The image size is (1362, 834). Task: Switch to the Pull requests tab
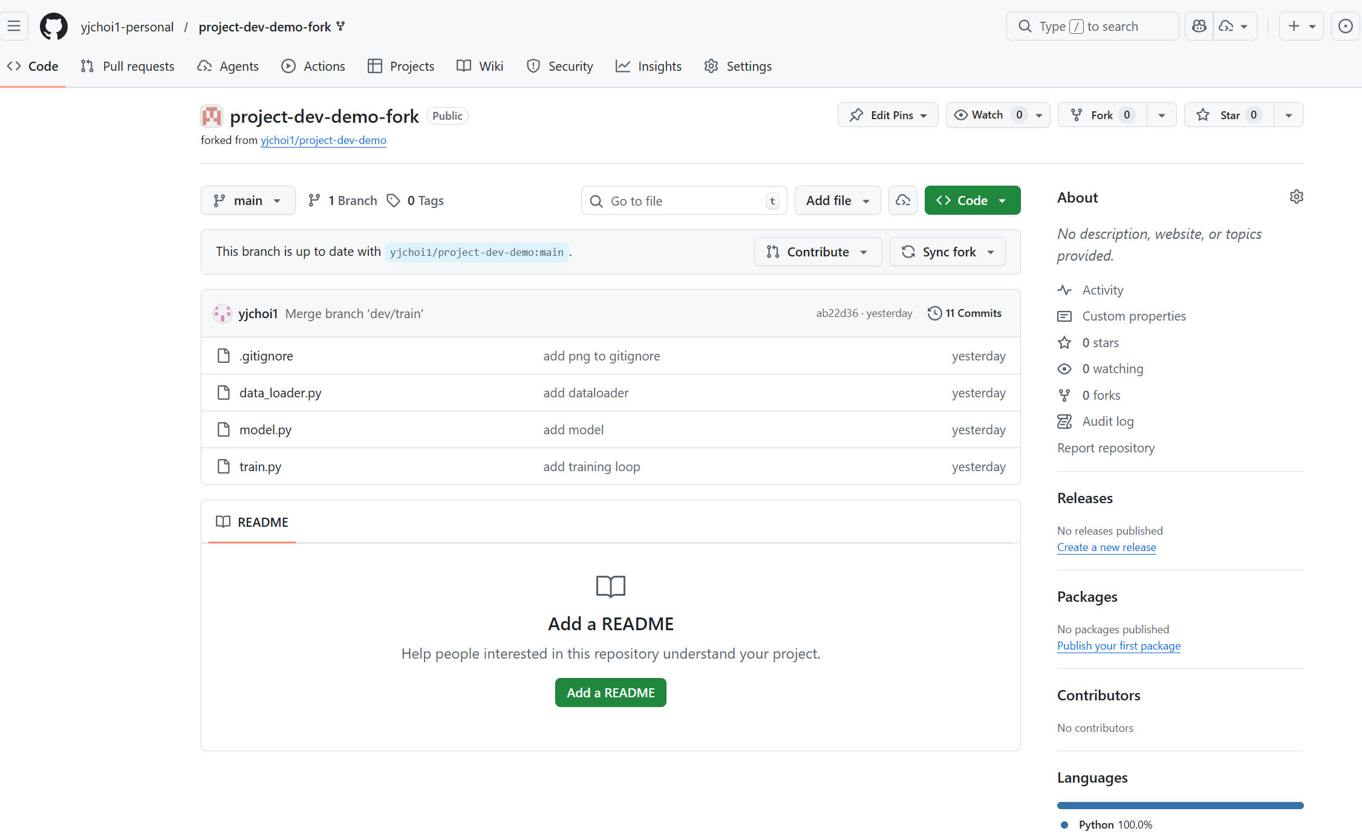tap(128, 66)
